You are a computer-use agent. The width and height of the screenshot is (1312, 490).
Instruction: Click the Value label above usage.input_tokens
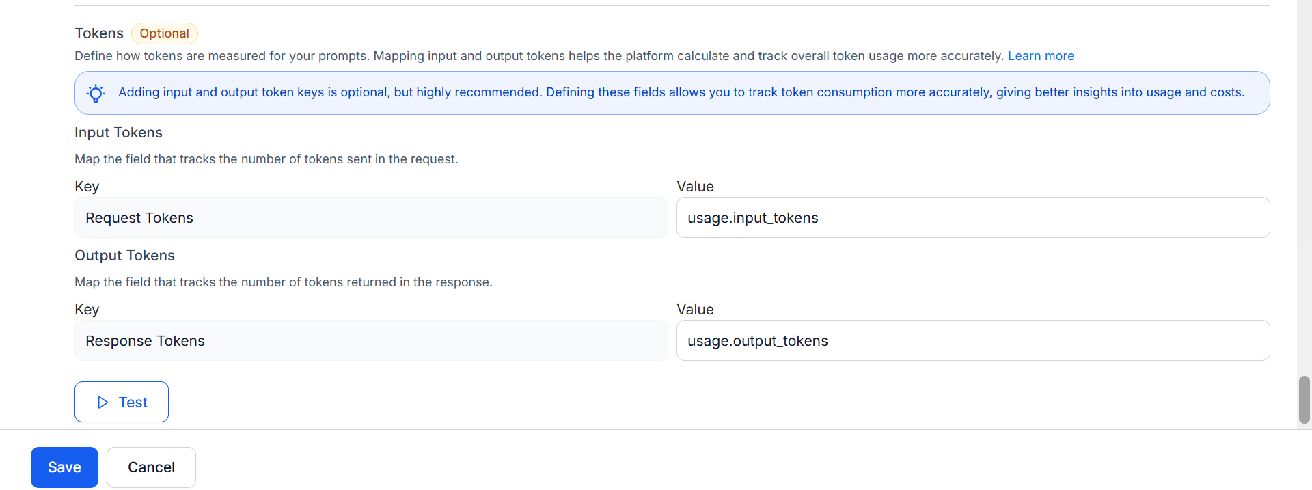[x=695, y=187]
